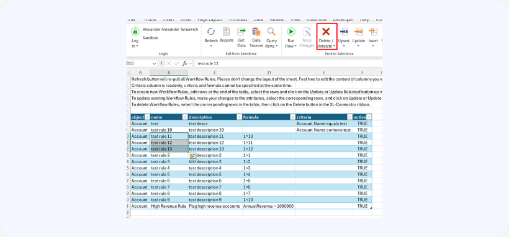This screenshot has height=237, width=509.
Task: Click the Track Changes icon
Action: (307, 32)
